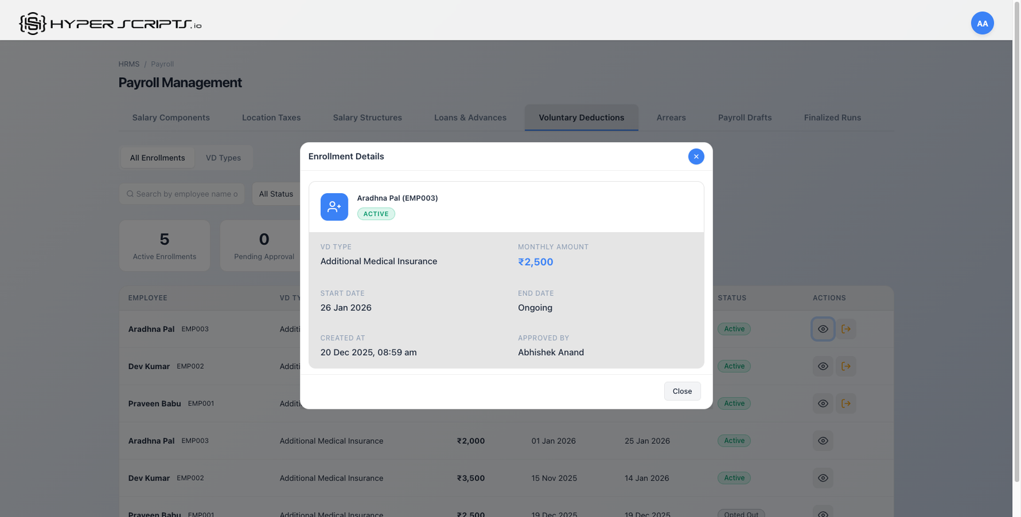View Aradhna Pal enrollment starting 01 Jan 2026
Viewport: 1021px width, 517px height.
click(x=823, y=441)
